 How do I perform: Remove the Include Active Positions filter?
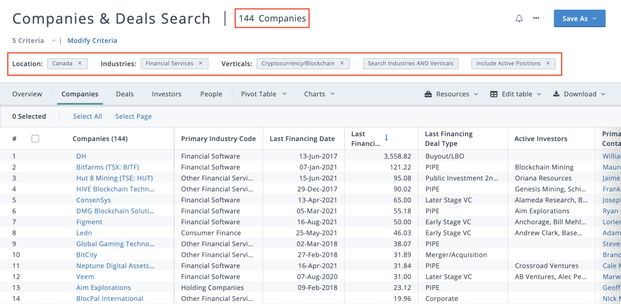click(x=548, y=63)
